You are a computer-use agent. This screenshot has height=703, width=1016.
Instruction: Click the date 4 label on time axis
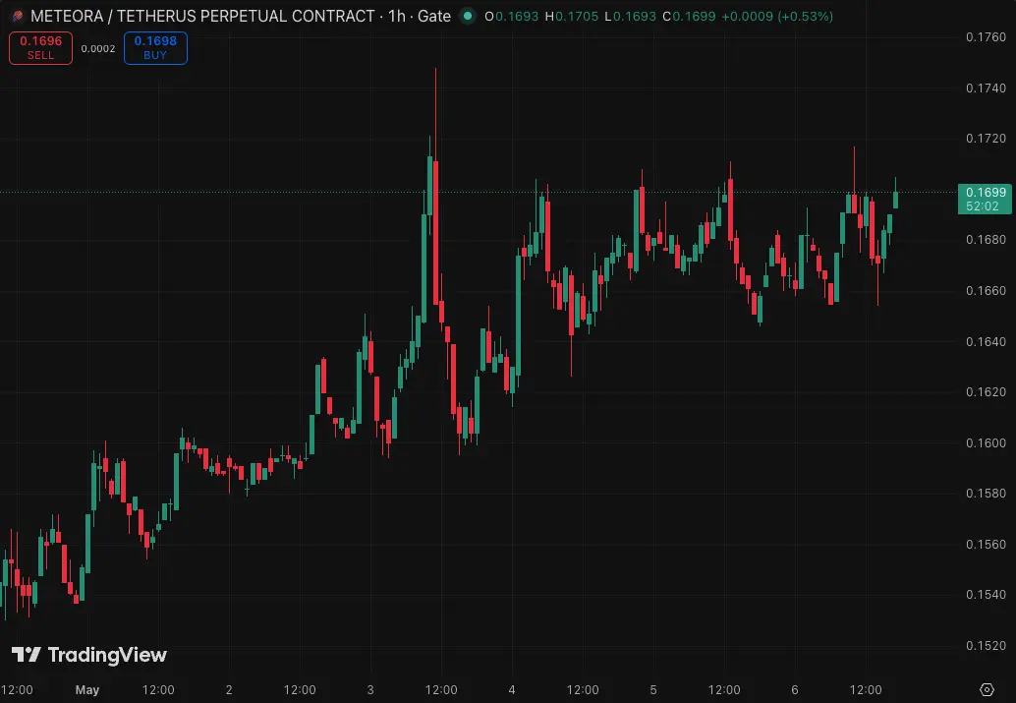point(512,690)
